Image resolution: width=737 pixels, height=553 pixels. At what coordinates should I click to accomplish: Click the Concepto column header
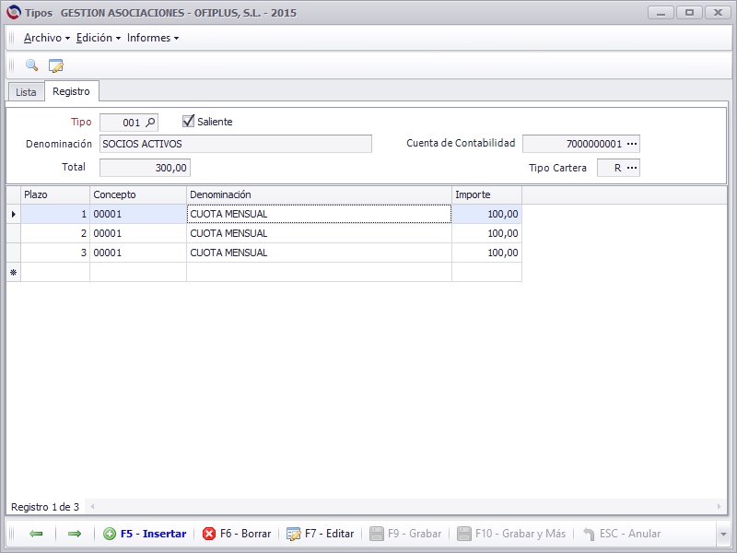[138, 194]
